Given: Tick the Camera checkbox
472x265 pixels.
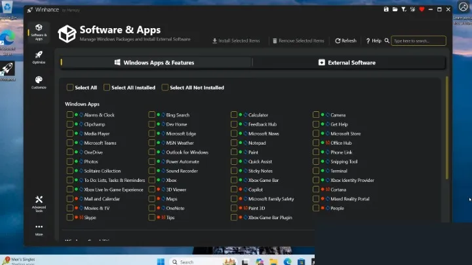Looking at the screenshot, I should (x=316, y=115).
